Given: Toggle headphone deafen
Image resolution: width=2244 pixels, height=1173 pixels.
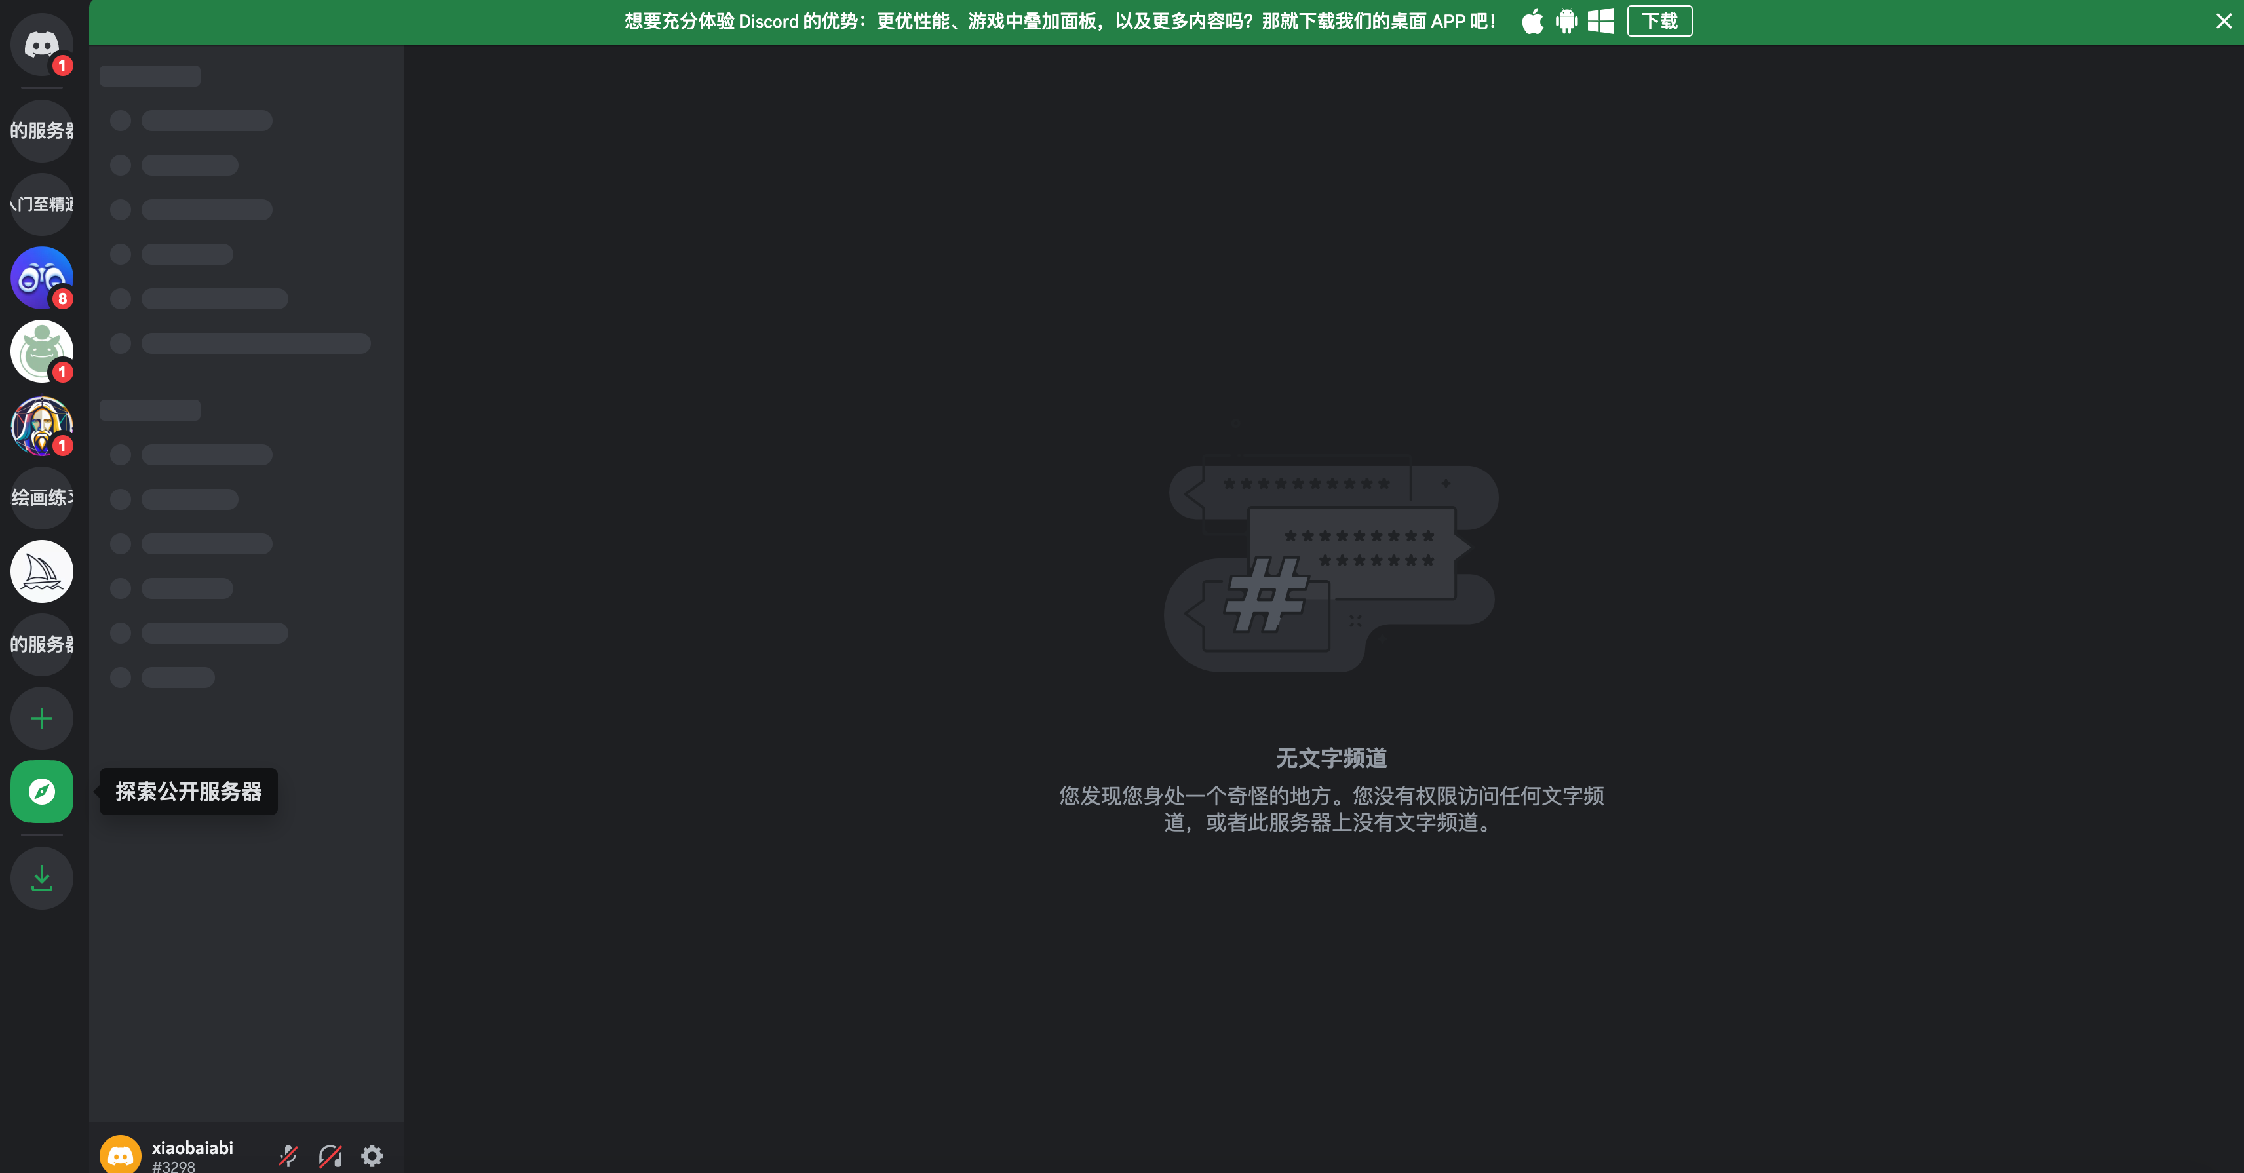Looking at the screenshot, I should coord(330,1155).
